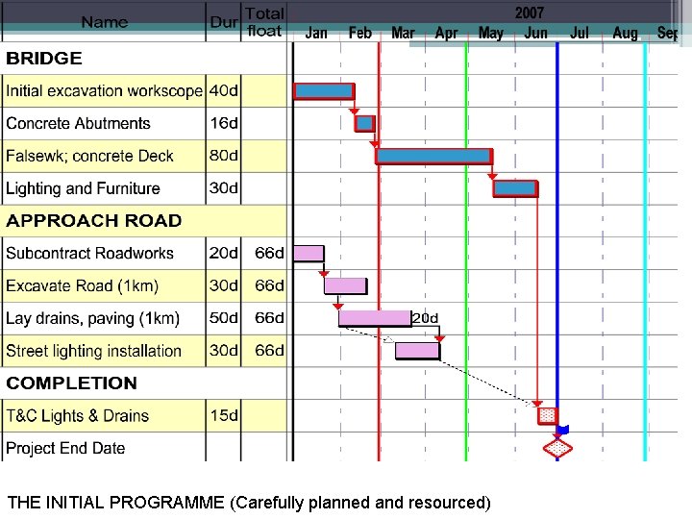The image size is (692, 519).
Task: Select the BRIDGE section heading row
Action: tap(143, 59)
